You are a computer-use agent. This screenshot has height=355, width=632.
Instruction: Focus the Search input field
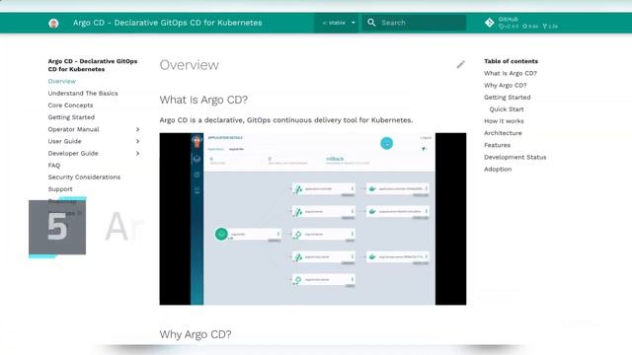point(414,23)
